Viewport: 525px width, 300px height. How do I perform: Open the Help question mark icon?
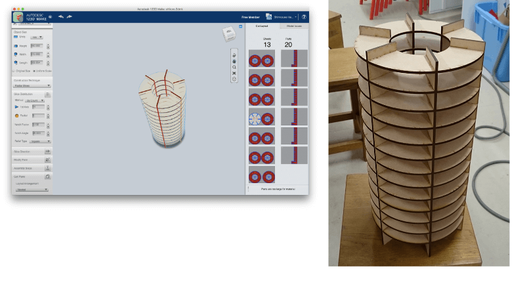tap(304, 17)
